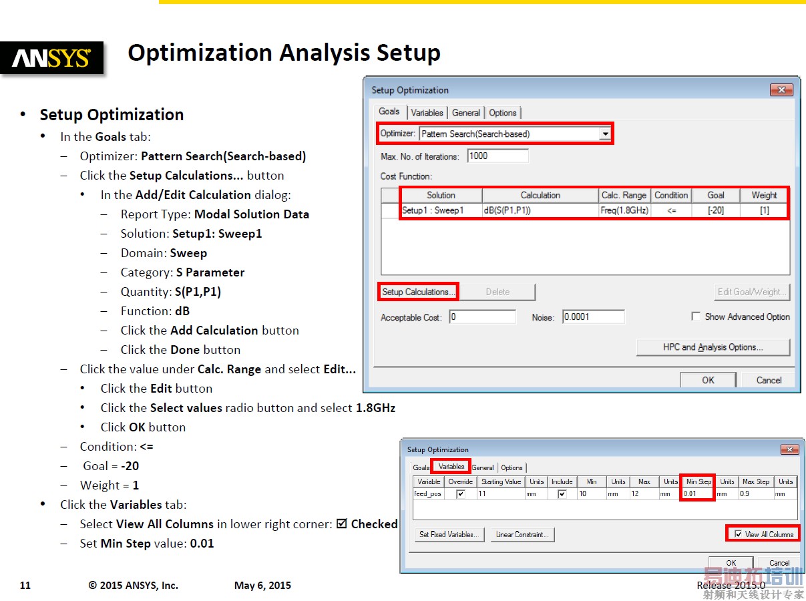Viewport: 806px width, 601px height.
Task: Open the Optimizer drop-down set to Pattern Search
Action: coord(605,134)
